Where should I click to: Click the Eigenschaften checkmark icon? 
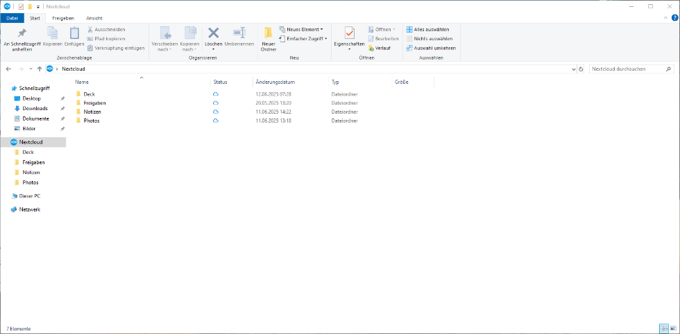(349, 33)
